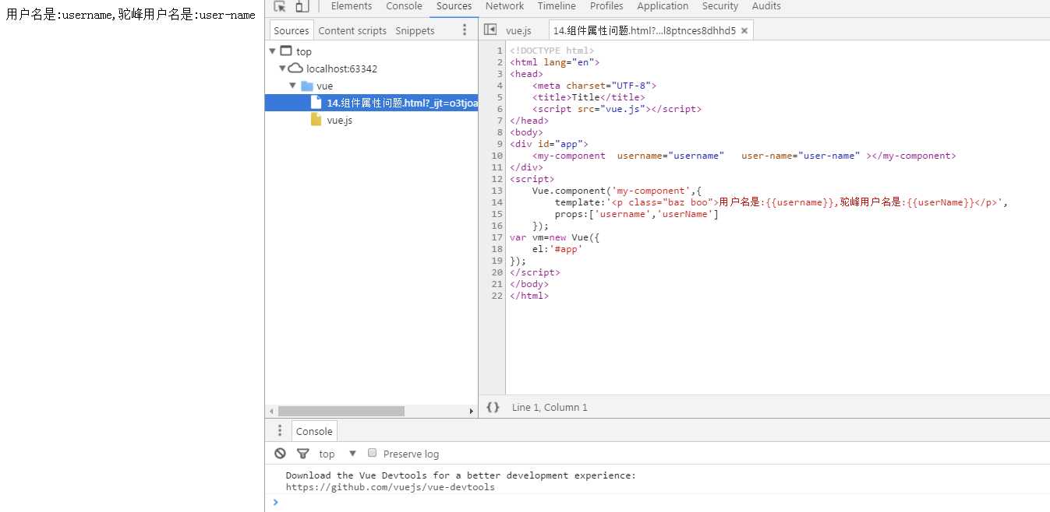This screenshot has height=512, width=1050.
Task: Click the pretty print braces icon
Action: click(x=493, y=407)
